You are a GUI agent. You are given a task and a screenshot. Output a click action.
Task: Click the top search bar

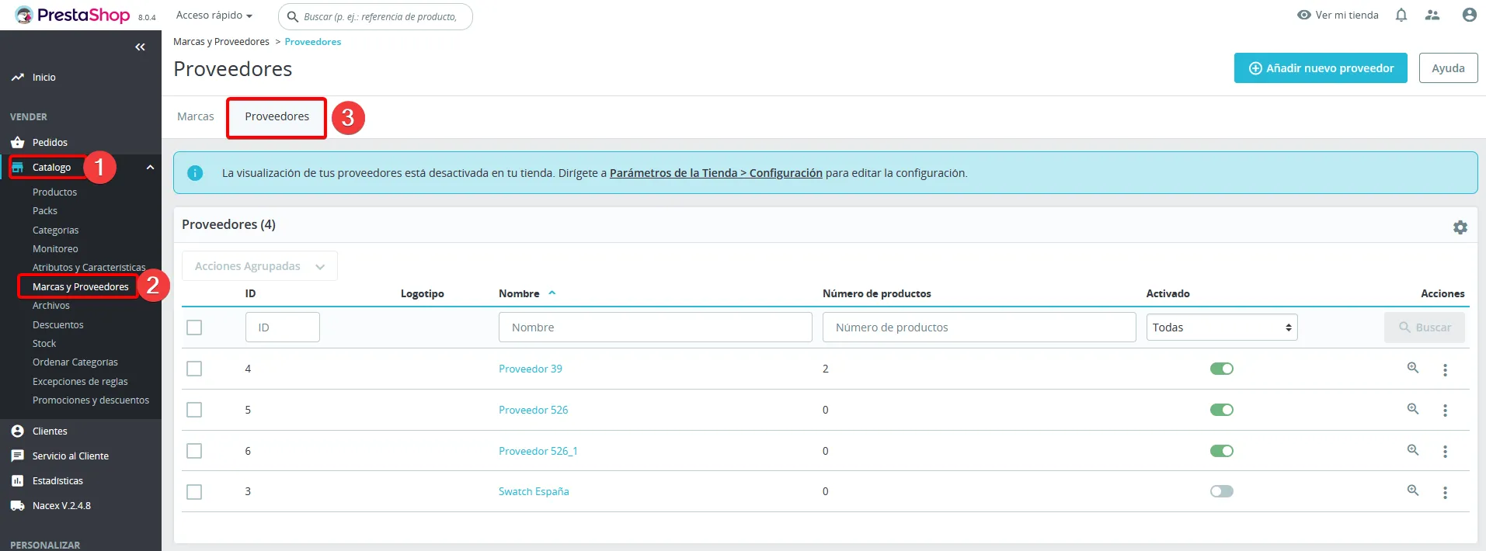375,16
